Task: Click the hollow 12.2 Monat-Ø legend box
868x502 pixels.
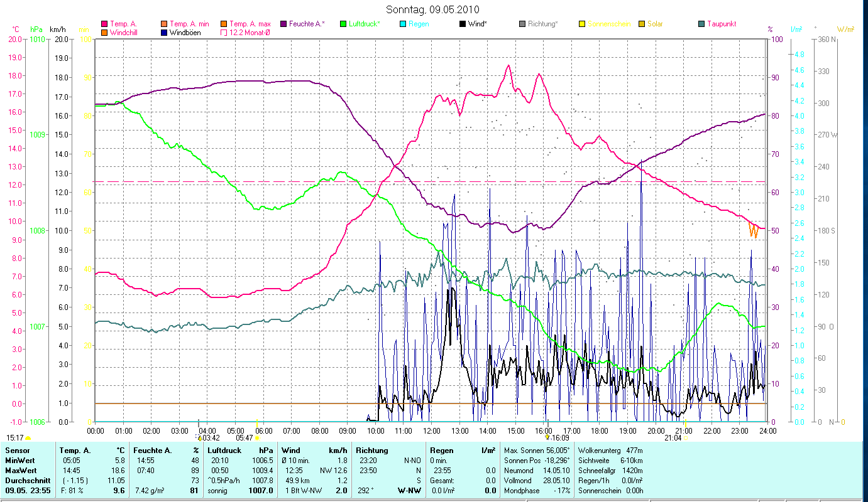Action: tap(224, 32)
